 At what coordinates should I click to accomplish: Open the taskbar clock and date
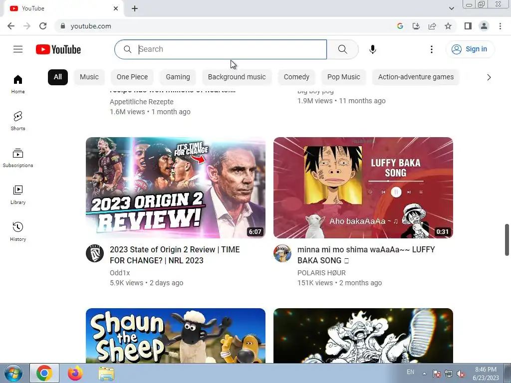[486, 374]
